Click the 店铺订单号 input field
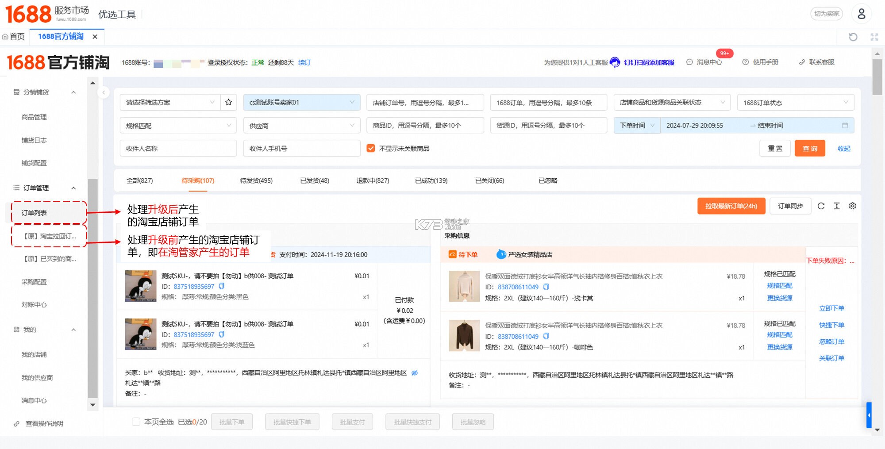 point(425,102)
